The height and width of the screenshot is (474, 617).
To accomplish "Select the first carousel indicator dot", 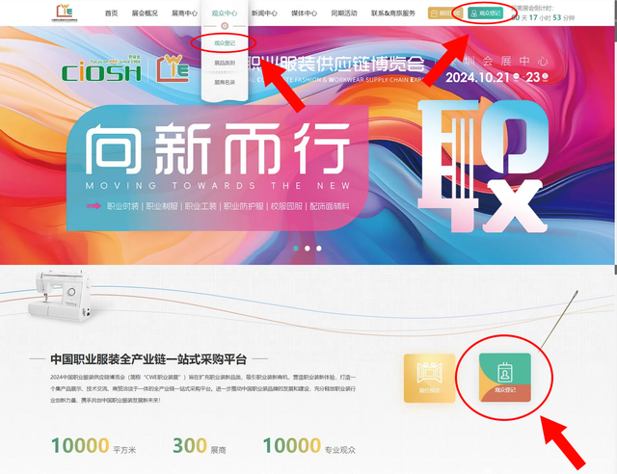I will point(295,248).
